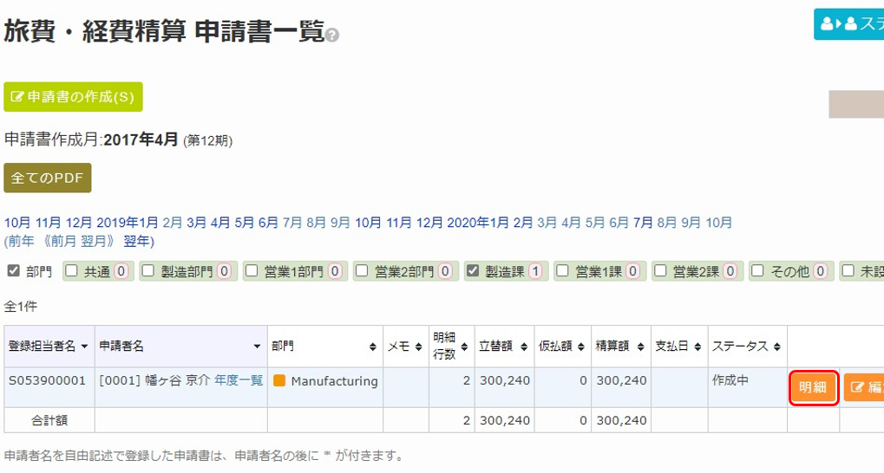Click the gray box below the status button
Image resolution: width=884 pixels, height=473 pixels.
pyautogui.click(x=856, y=104)
